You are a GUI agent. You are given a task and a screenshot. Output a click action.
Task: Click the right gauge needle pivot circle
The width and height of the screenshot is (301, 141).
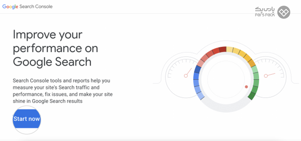tap(266, 76)
